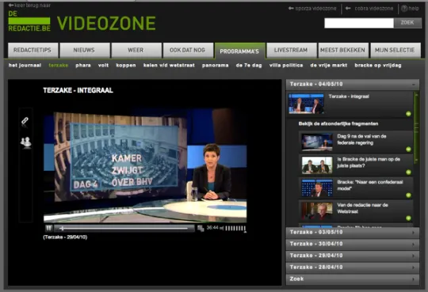This screenshot has height=292, width=428.
Task: Click the video progress seek bar
Action: point(124,228)
